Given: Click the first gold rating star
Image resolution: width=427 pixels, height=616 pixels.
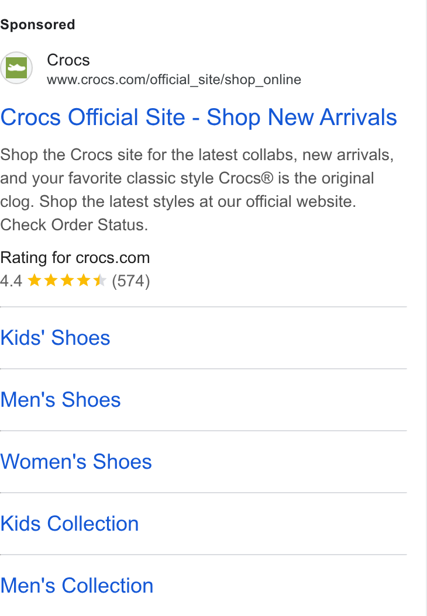Looking at the screenshot, I should pyautogui.click(x=35, y=281).
